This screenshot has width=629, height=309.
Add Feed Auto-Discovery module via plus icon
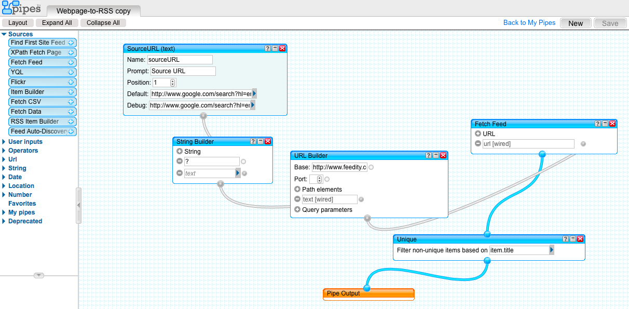click(x=71, y=131)
